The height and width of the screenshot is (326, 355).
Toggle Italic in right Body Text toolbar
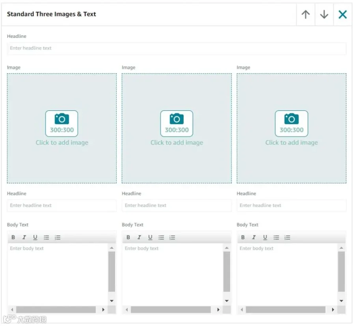tap(254, 238)
